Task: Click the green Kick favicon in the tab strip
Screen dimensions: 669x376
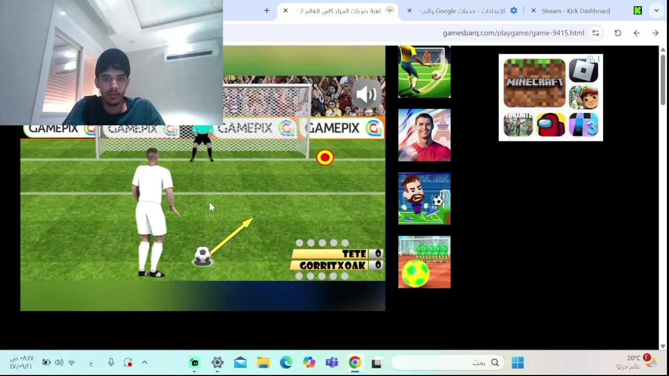Action: coord(638,10)
